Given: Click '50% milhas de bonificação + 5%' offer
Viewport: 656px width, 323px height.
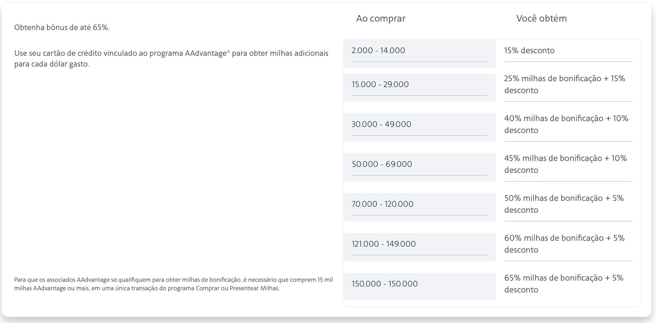Looking at the screenshot, I should tap(564, 204).
